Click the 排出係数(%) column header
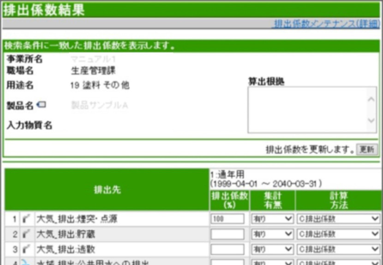Viewport: 383px width, 265px height. pyautogui.click(x=230, y=200)
